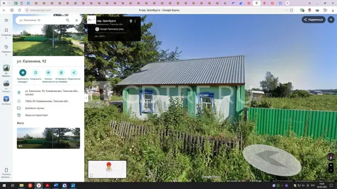Expand the minimap with the corner fullscreen icon

(x=91, y=175)
